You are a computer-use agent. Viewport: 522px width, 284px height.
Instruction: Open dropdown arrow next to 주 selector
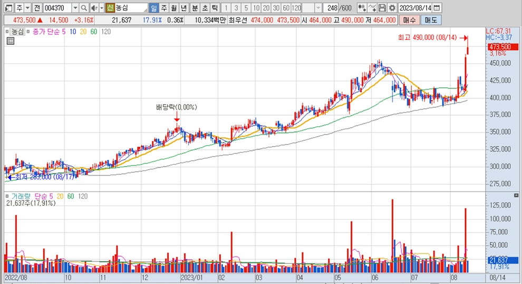click(27, 8)
